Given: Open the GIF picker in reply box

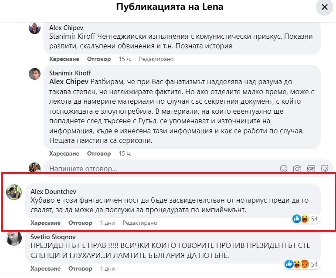Looking at the screenshot, I should click(x=311, y=169).
